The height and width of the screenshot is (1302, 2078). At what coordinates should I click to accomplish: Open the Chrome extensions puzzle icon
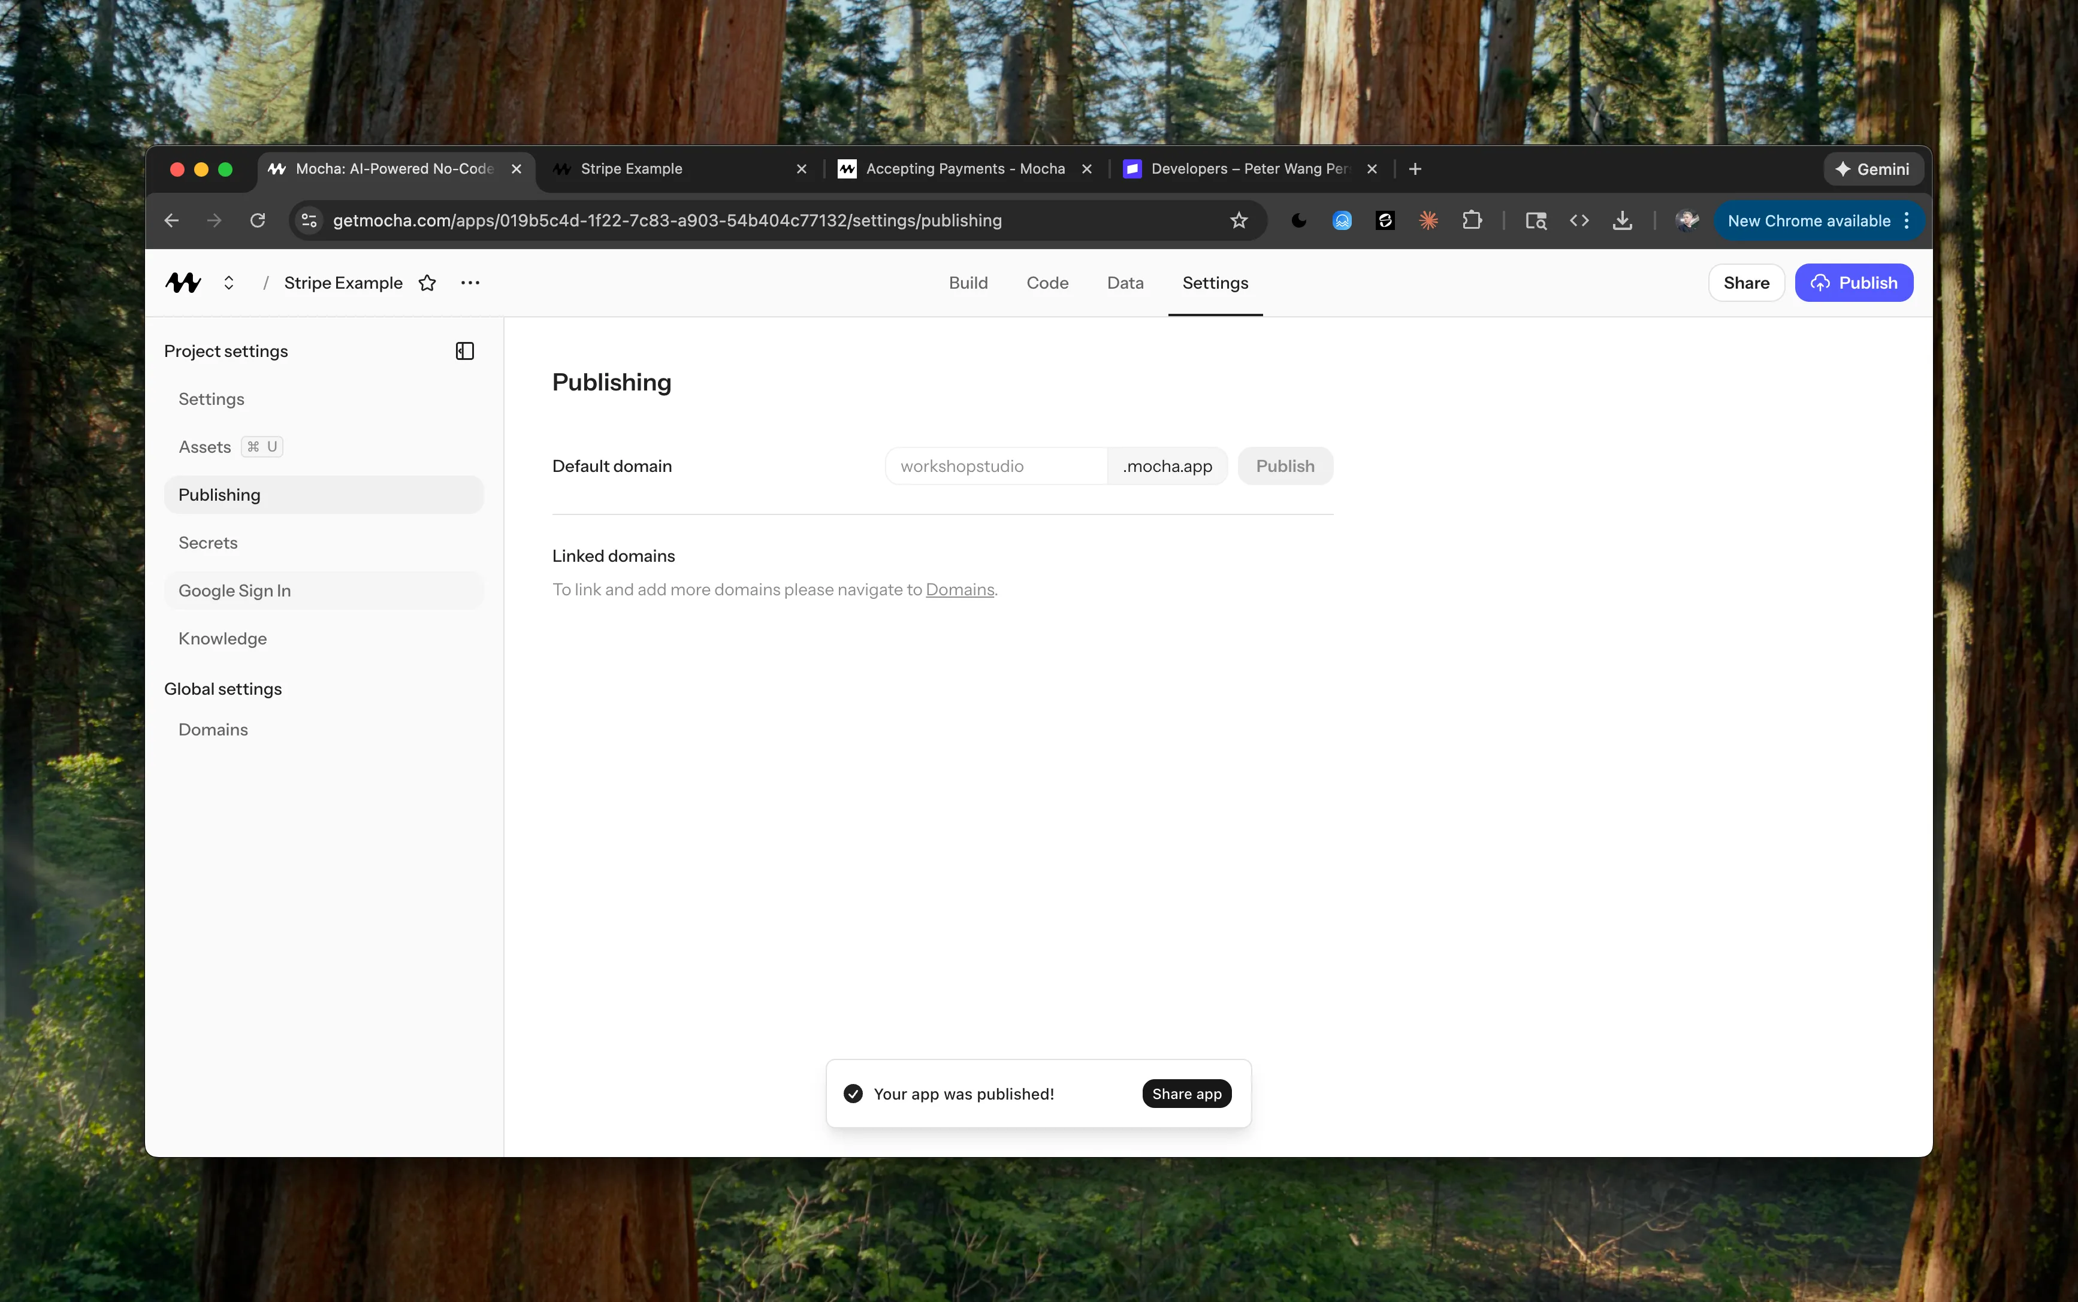point(1473,220)
